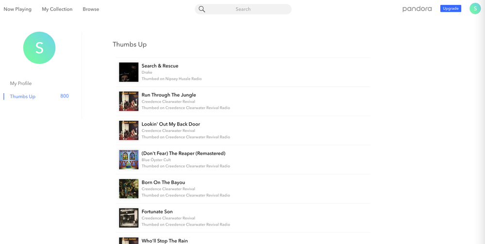Open My Collection tab
Image resolution: width=485 pixels, height=244 pixels.
tap(57, 9)
